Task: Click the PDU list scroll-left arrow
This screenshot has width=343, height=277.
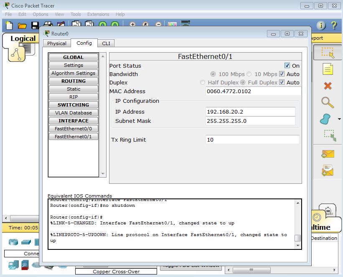Action: tap(229, 270)
